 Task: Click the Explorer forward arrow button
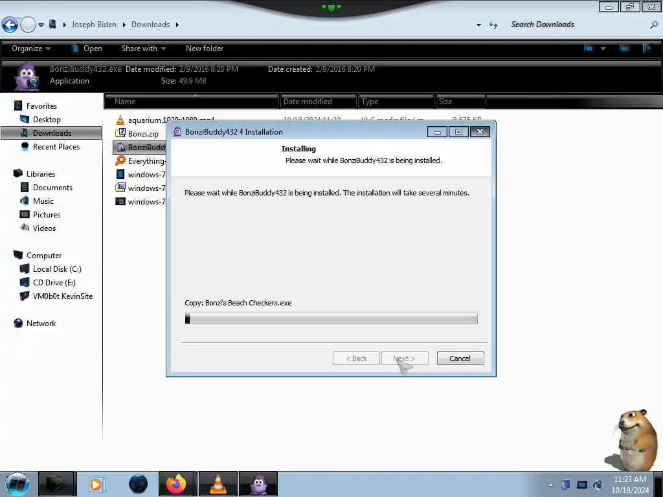[x=28, y=25]
